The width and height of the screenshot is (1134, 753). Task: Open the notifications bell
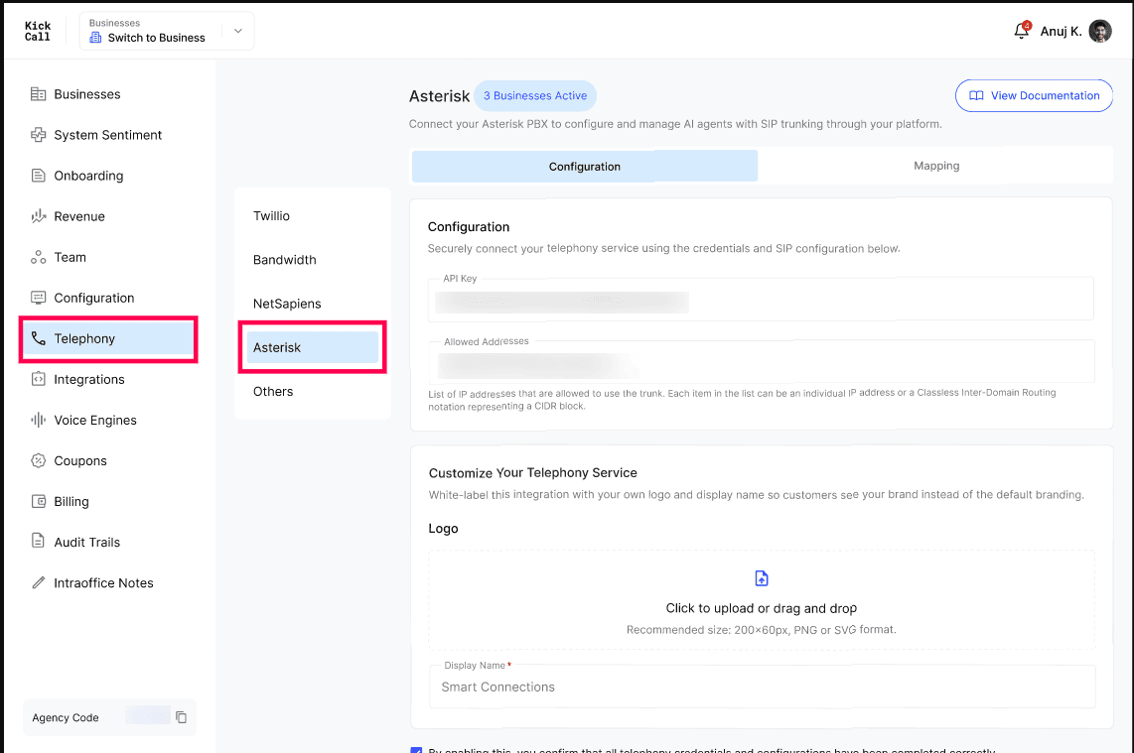pos(1021,31)
